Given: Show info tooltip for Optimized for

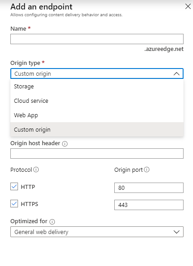Looking at the screenshot, I should click(x=52, y=221).
